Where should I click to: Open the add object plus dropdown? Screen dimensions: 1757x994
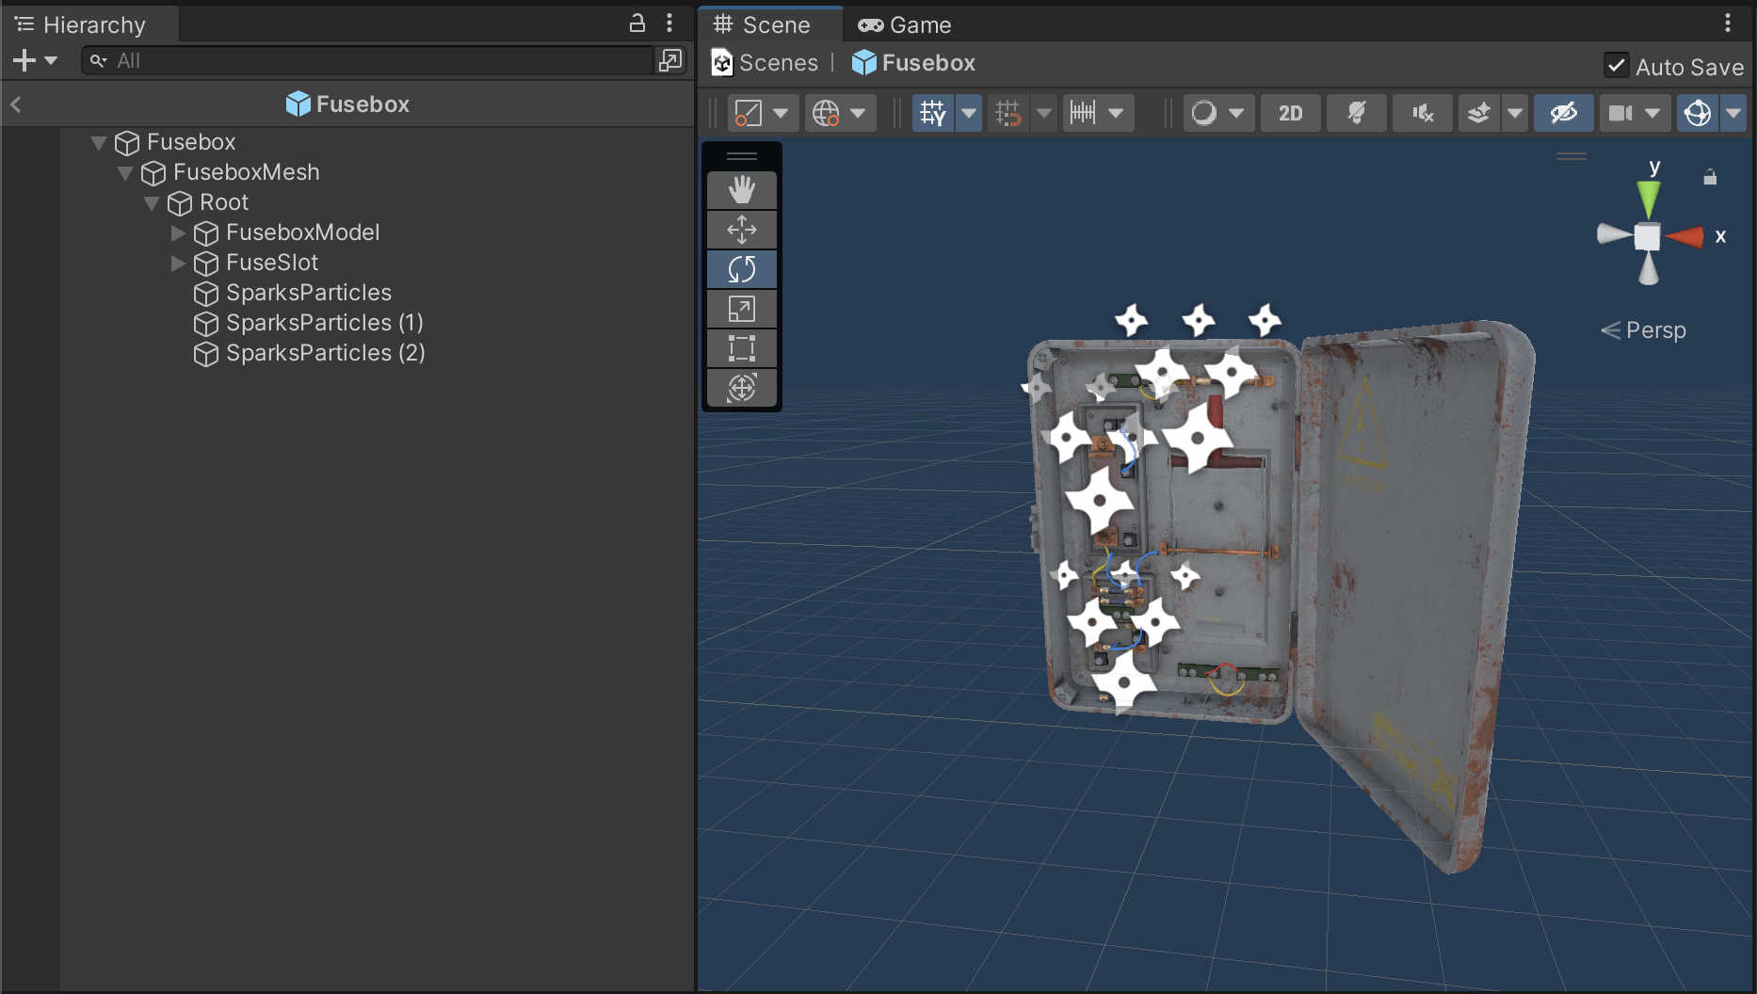click(x=35, y=60)
